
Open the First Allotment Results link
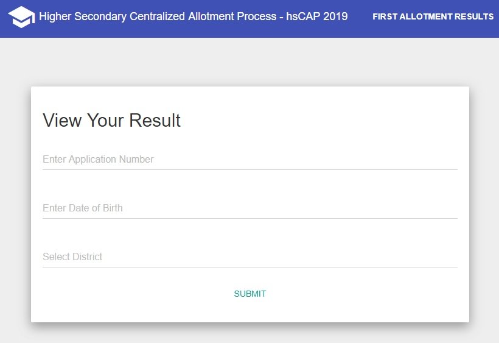433,16
